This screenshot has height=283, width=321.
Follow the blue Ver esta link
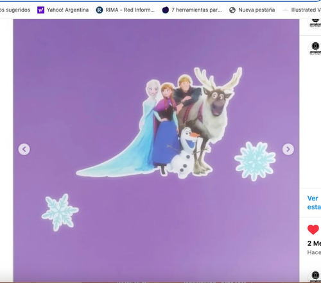pos(314,203)
